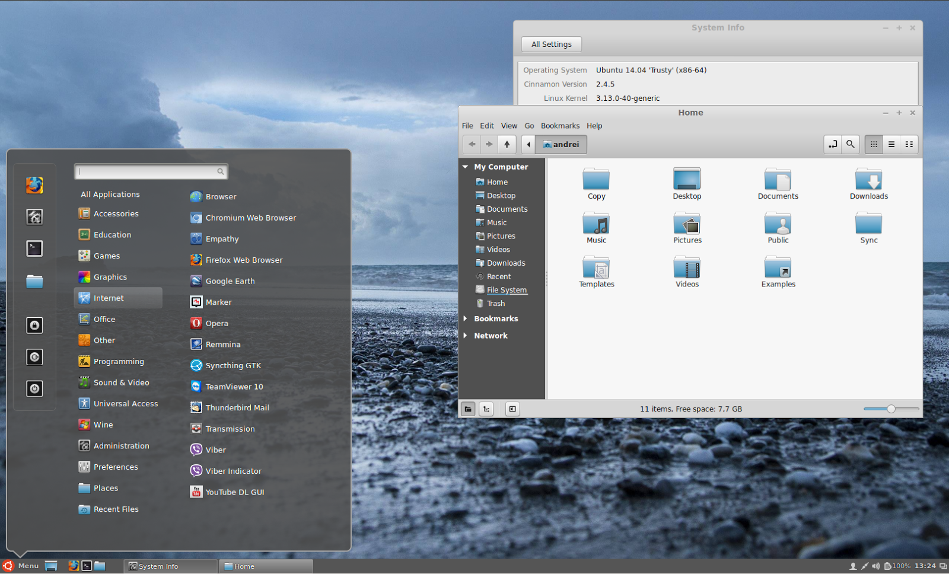This screenshot has width=949, height=574.
Task: Switch Nemo to compact view
Action: [909, 144]
